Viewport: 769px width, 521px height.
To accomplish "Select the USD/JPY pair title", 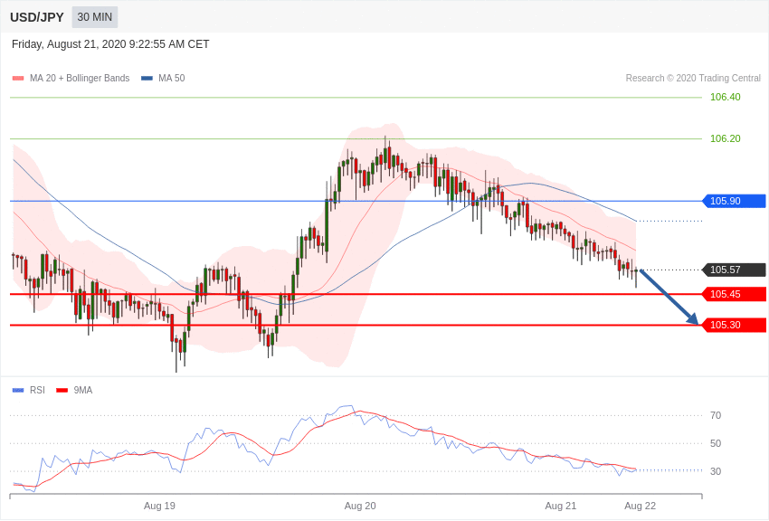I will coord(37,17).
